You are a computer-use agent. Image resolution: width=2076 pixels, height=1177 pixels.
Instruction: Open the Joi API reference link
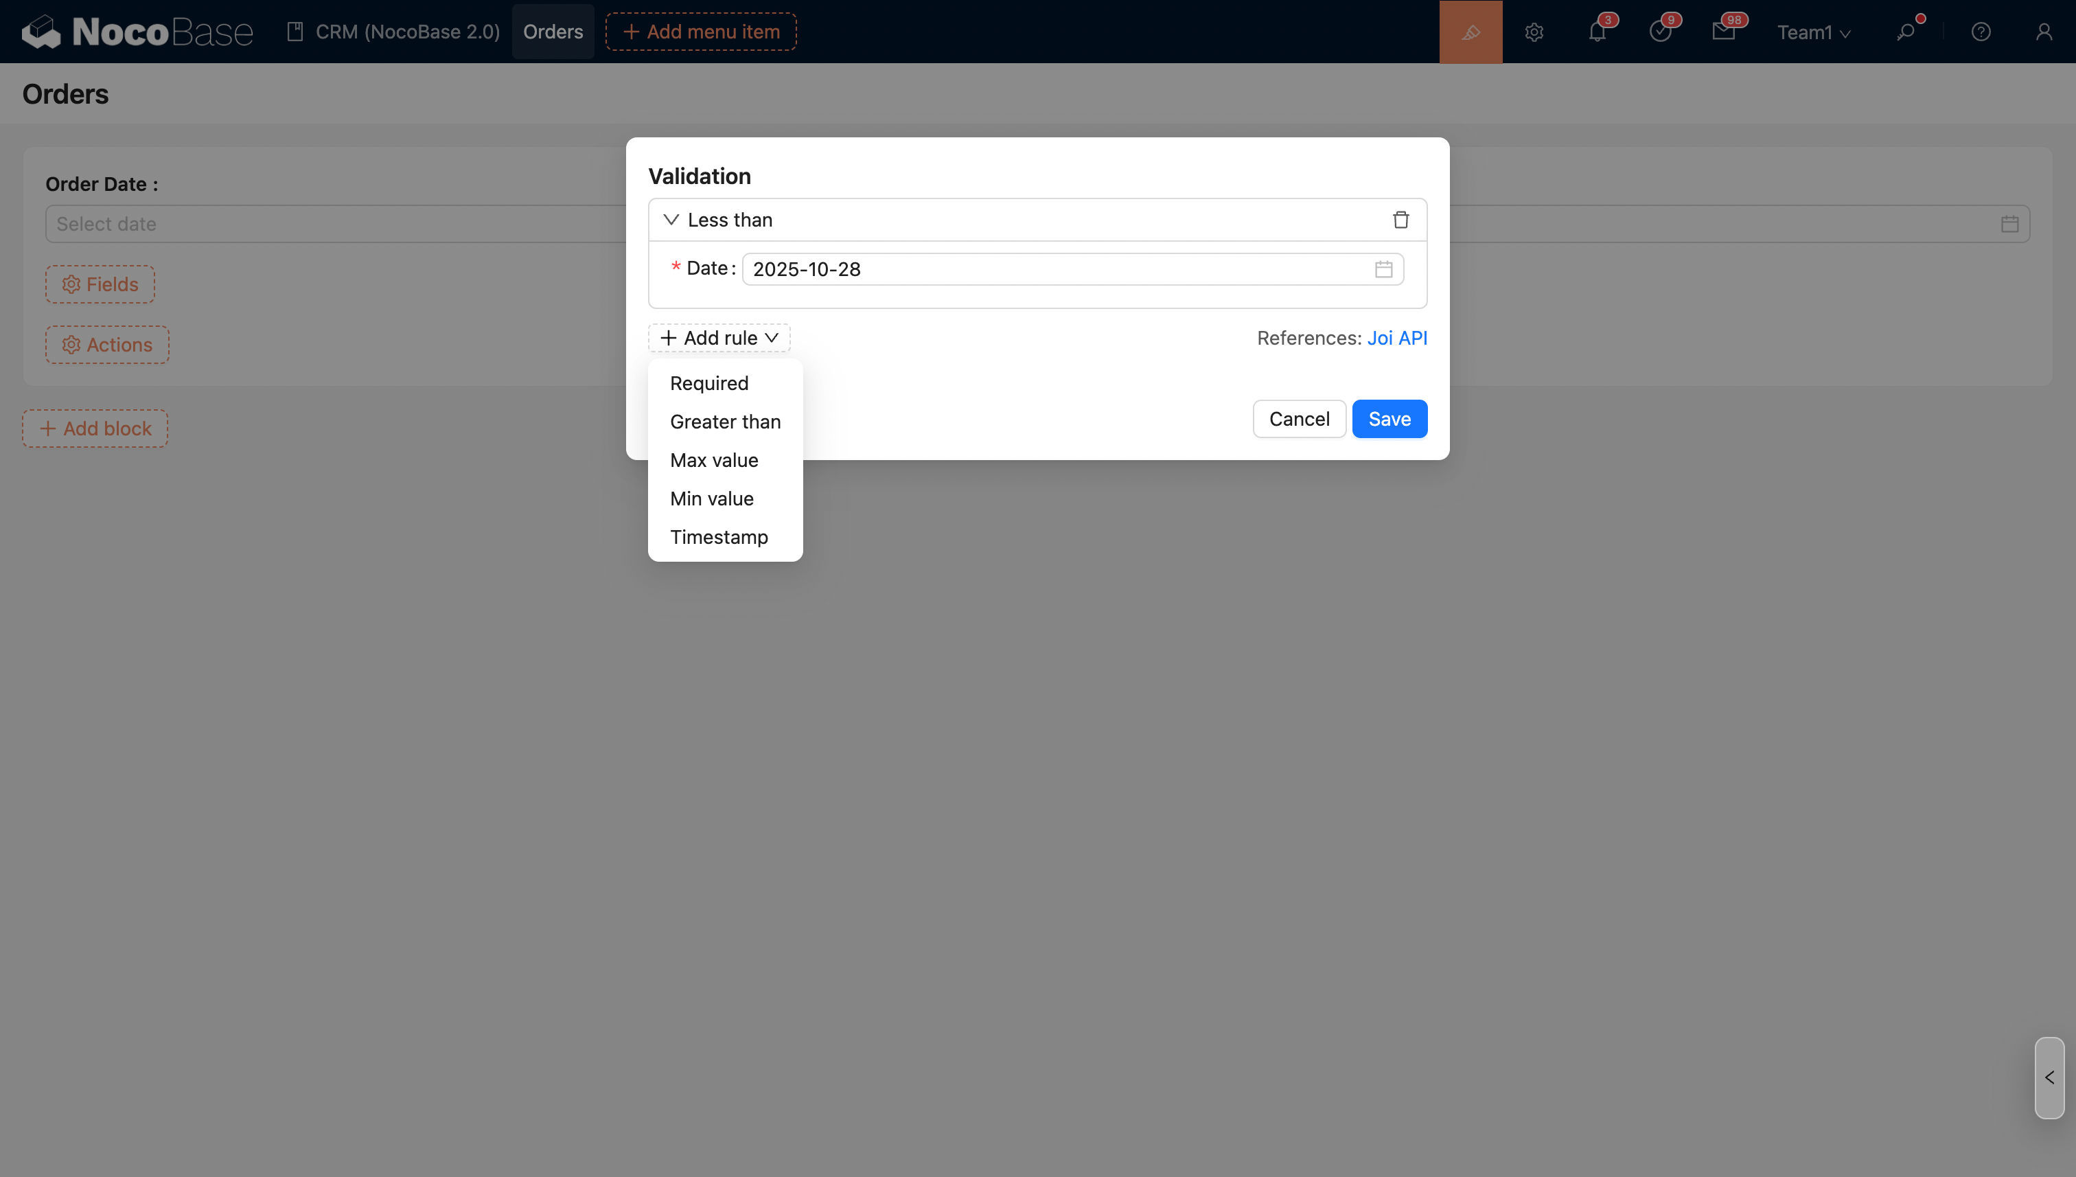coord(1396,338)
